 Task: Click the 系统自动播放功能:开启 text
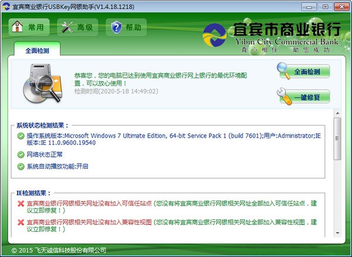click(57, 166)
